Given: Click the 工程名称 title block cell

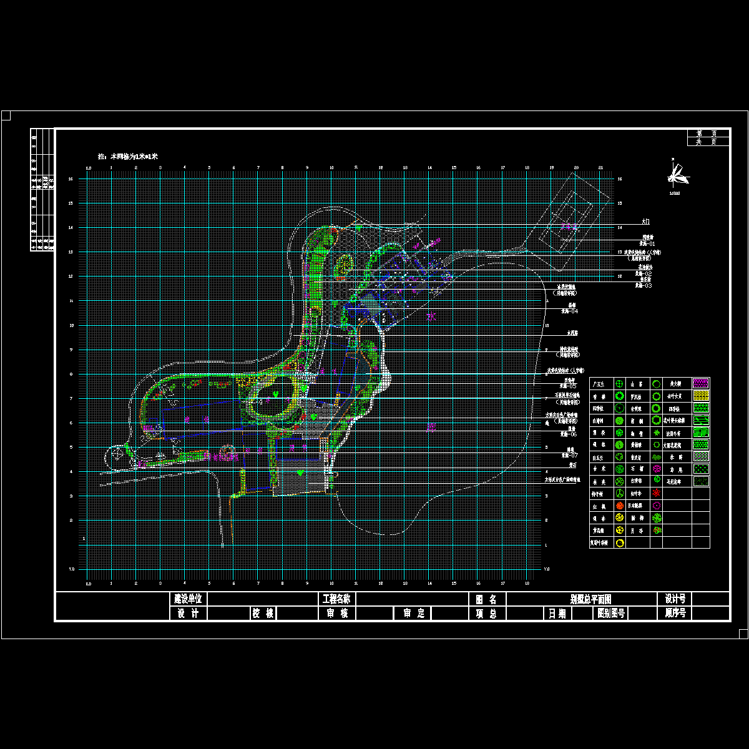Looking at the screenshot, I should coord(336,599).
